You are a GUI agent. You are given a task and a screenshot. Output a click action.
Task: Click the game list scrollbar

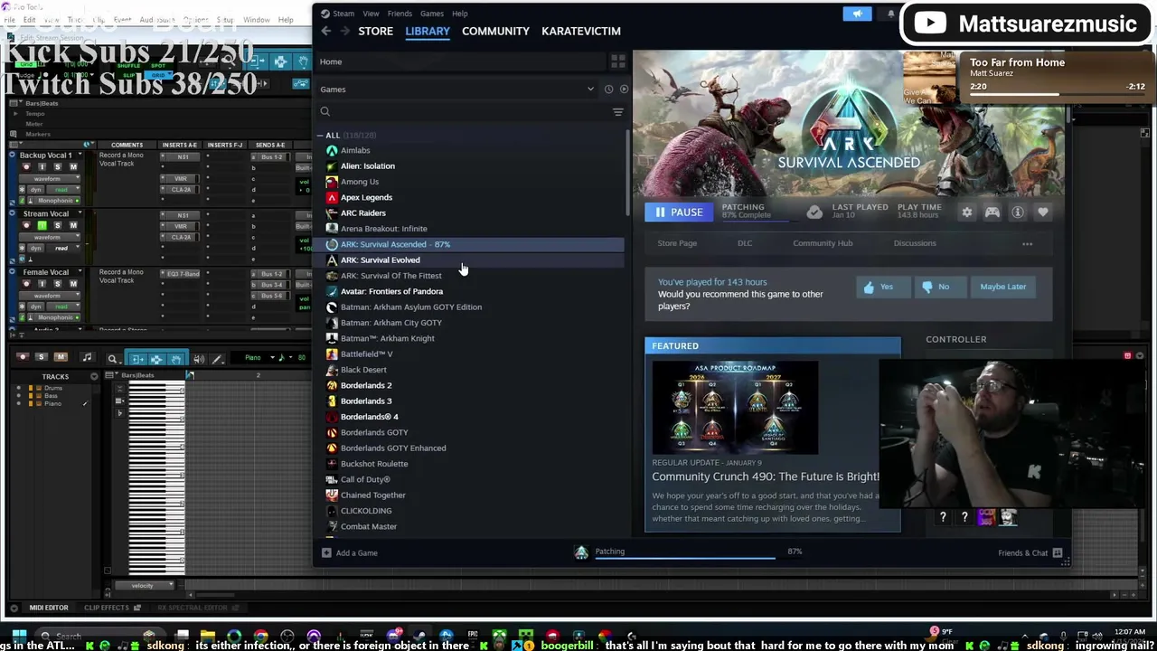tap(627, 172)
